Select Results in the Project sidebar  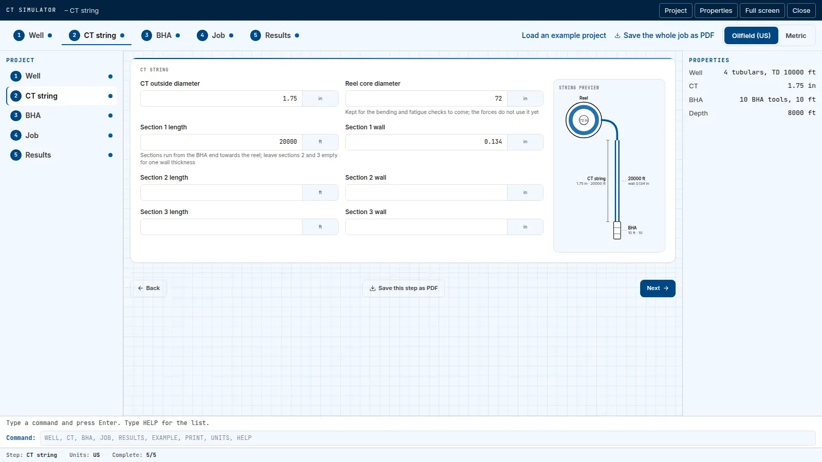62,155
